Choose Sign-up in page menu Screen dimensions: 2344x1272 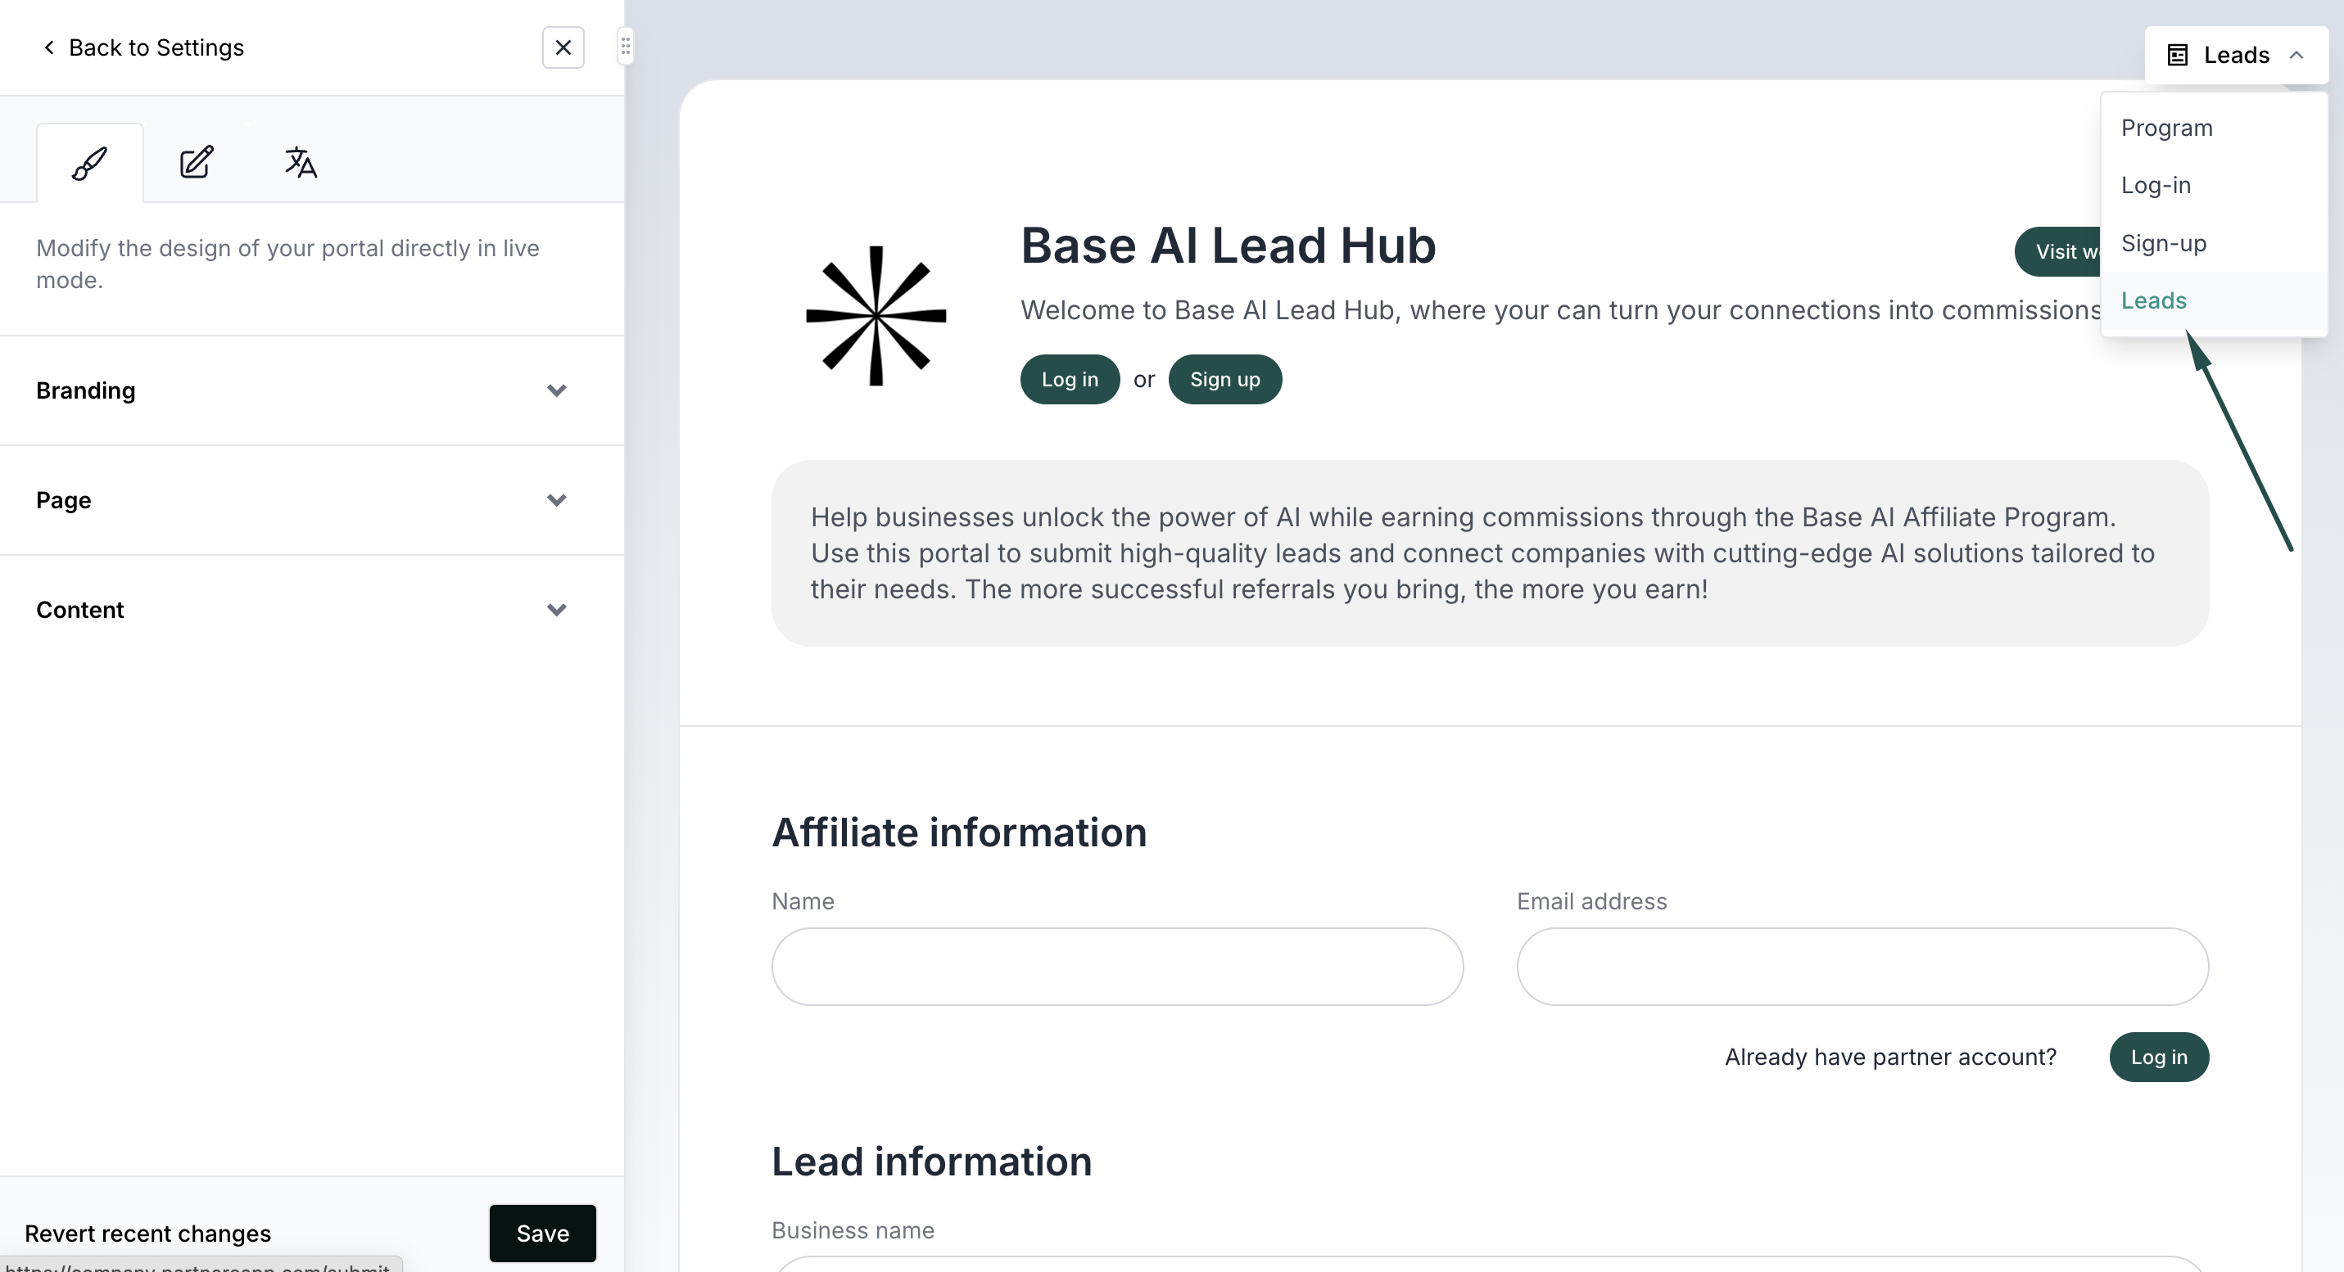(2163, 244)
